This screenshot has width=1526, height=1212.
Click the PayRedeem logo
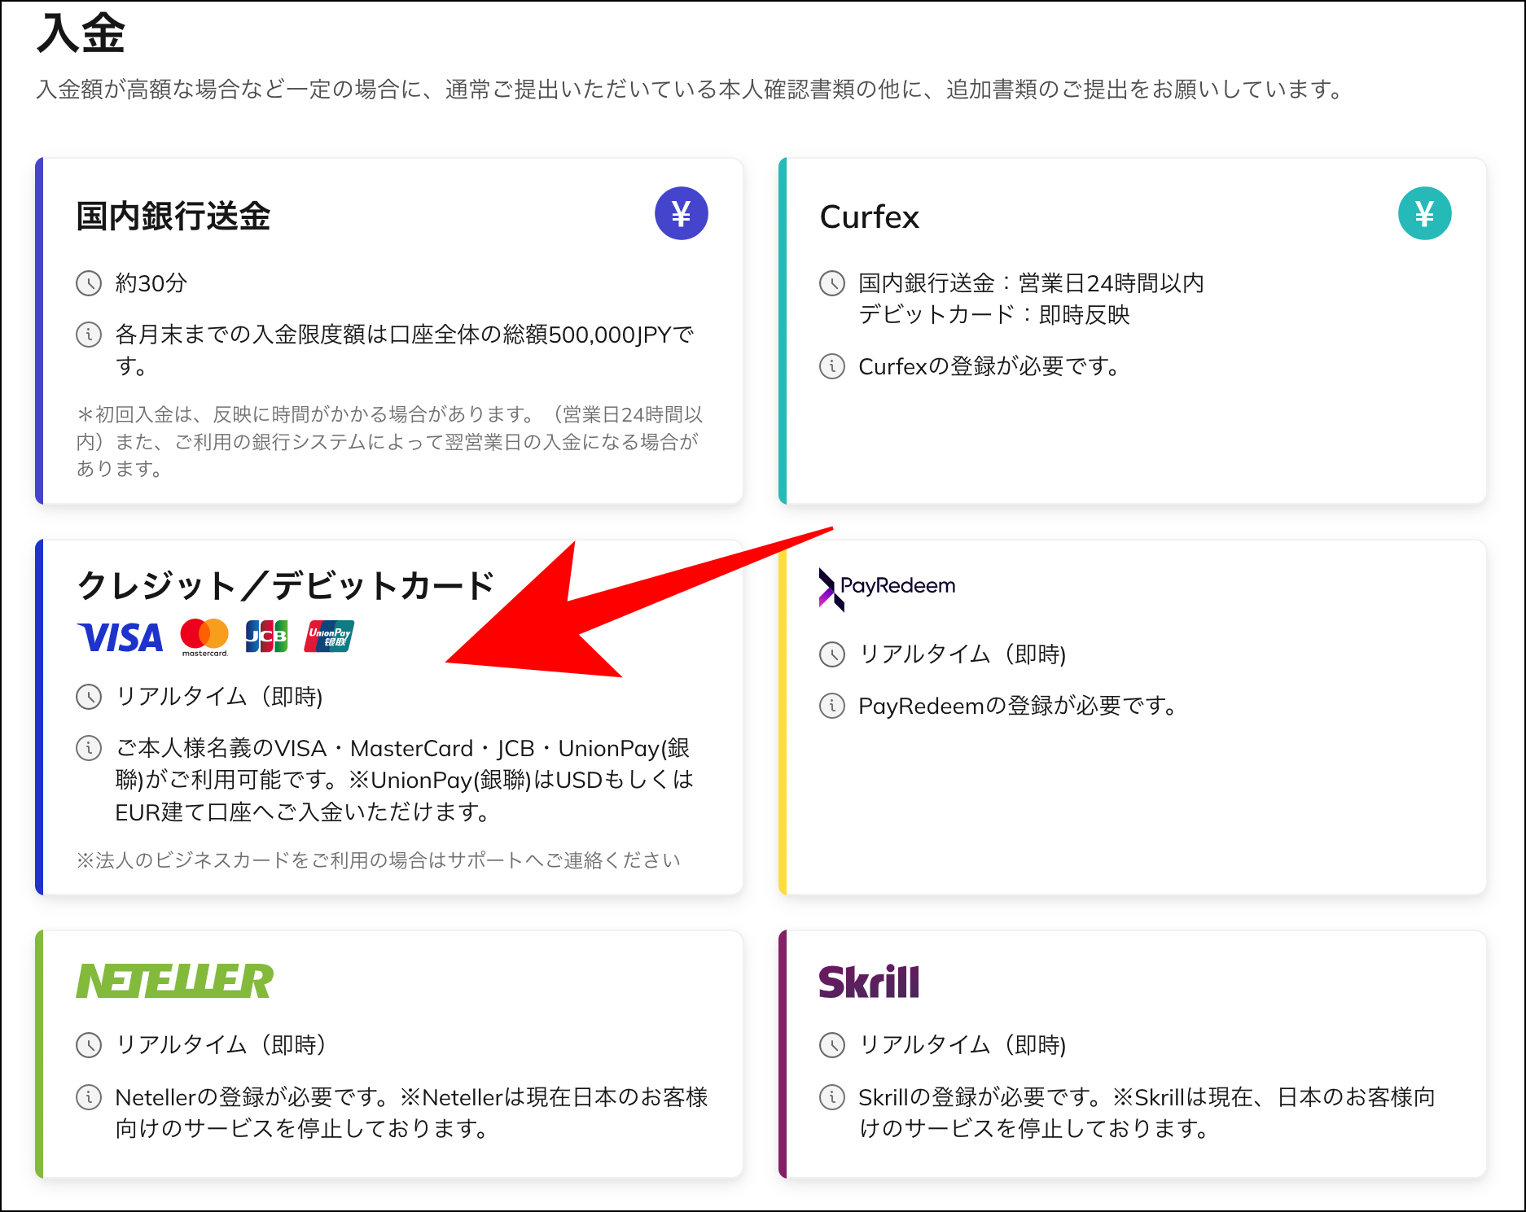[887, 588]
